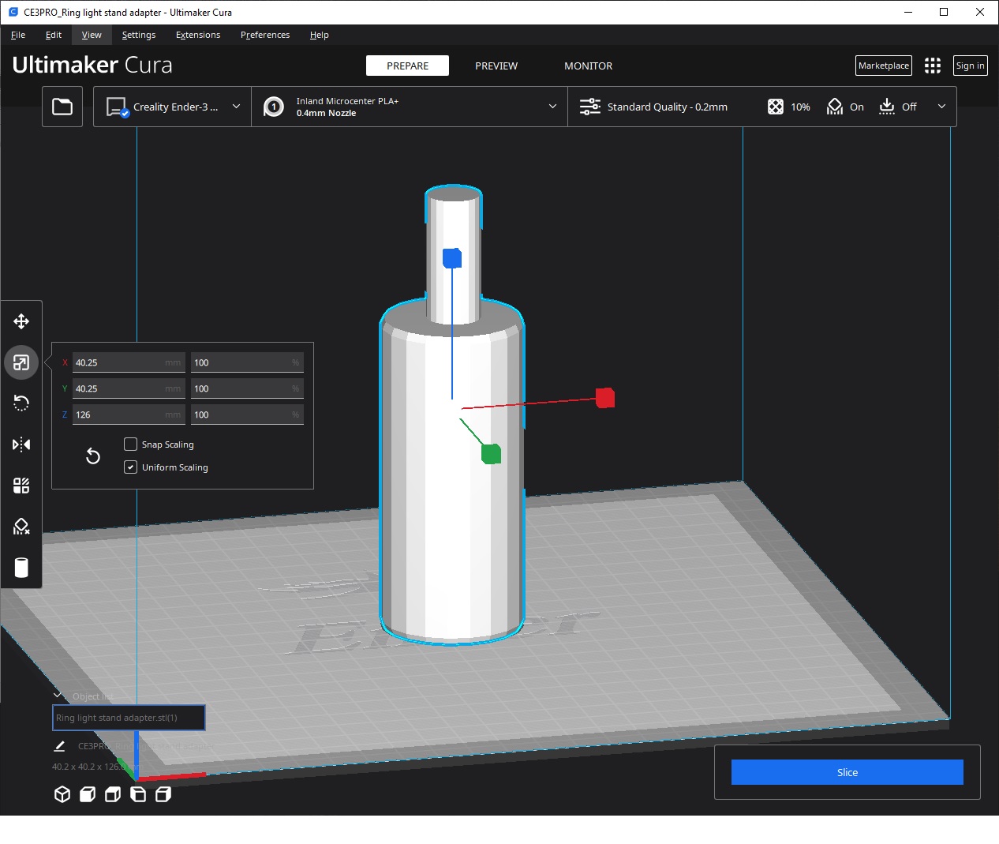The width and height of the screenshot is (999, 844).
Task: Open the File menu
Action: tap(18, 35)
